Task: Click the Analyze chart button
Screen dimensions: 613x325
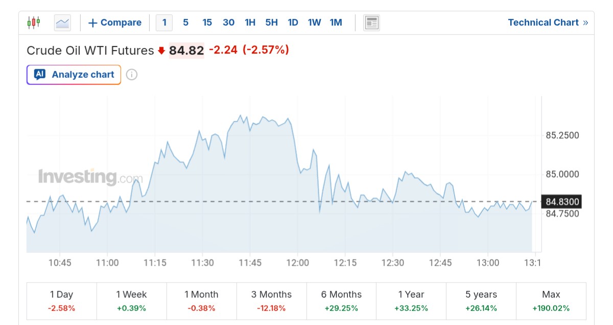Action: [x=74, y=74]
